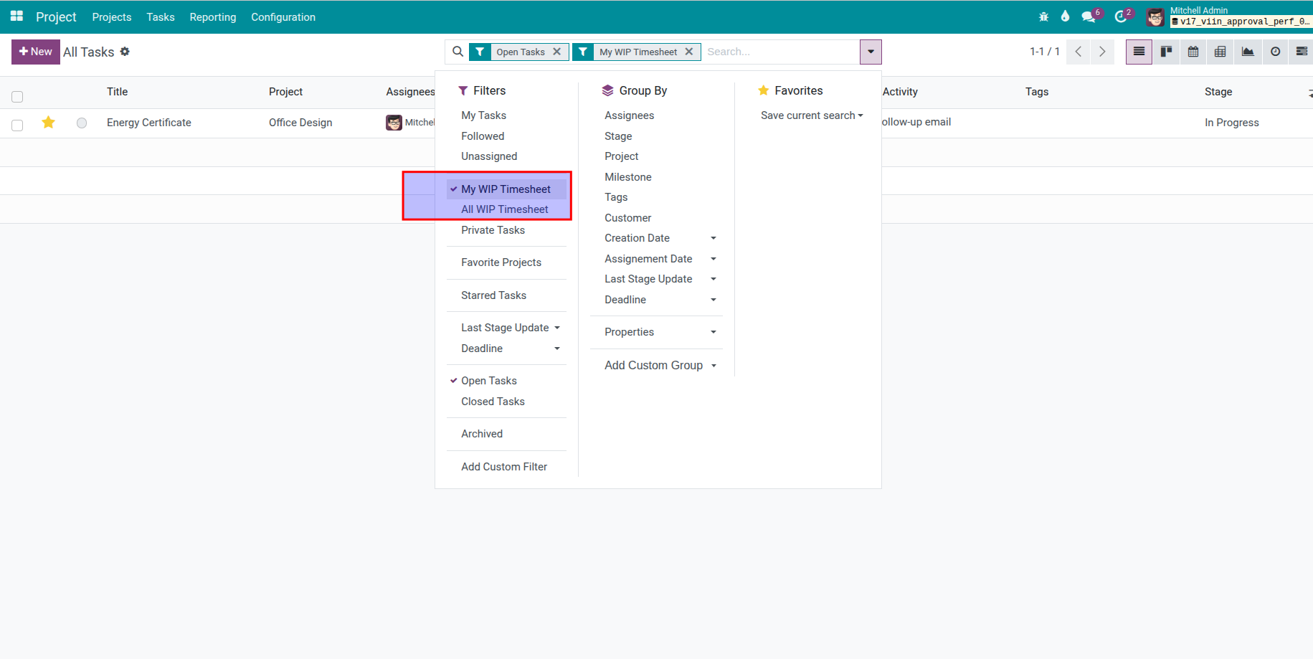
Task: Open the apps grid menu
Action: coord(16,16)
